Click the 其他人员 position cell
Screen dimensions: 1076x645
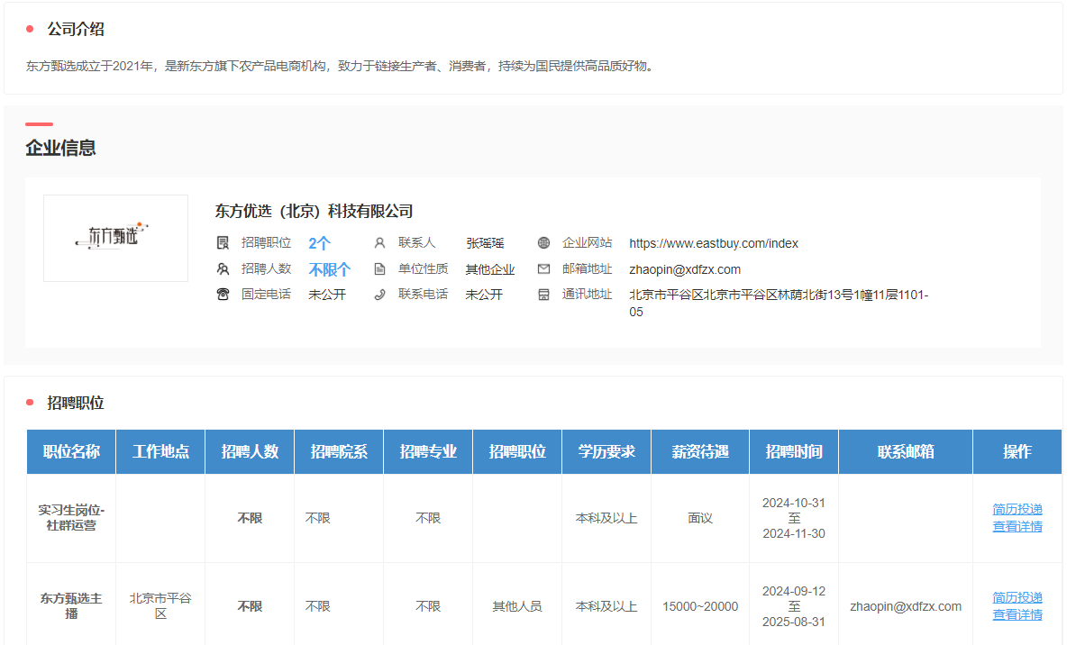[x=517, y=606]
